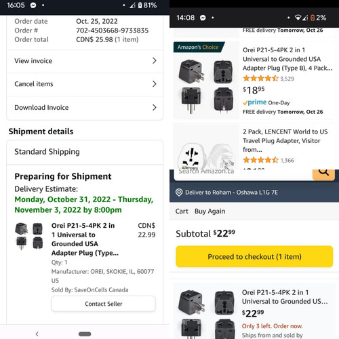Viewport: 339px width, 339px height.
Task: Tap the star rating of the Orei 3,529-review listing
Action: (260, 79)
